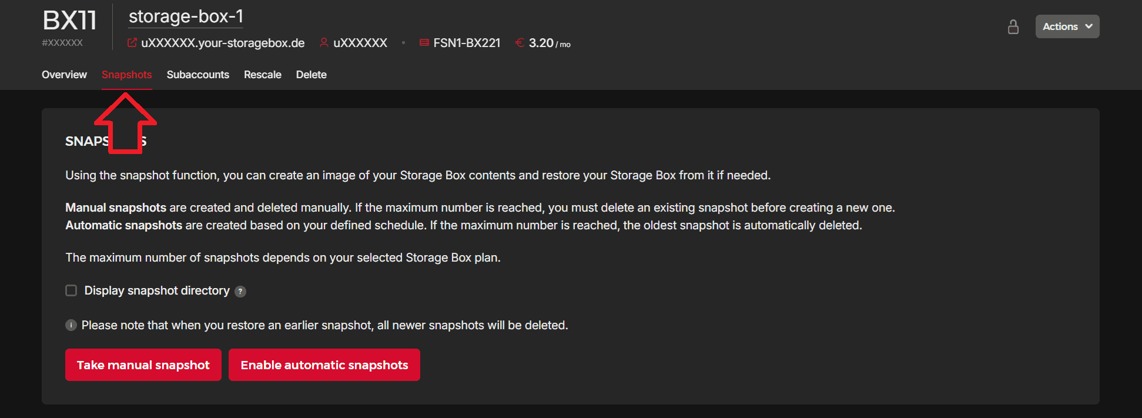The height and width of the screenshot is (418, 1142).
Task: Click Enable automatic snapshots button
Action: point(324,365)
